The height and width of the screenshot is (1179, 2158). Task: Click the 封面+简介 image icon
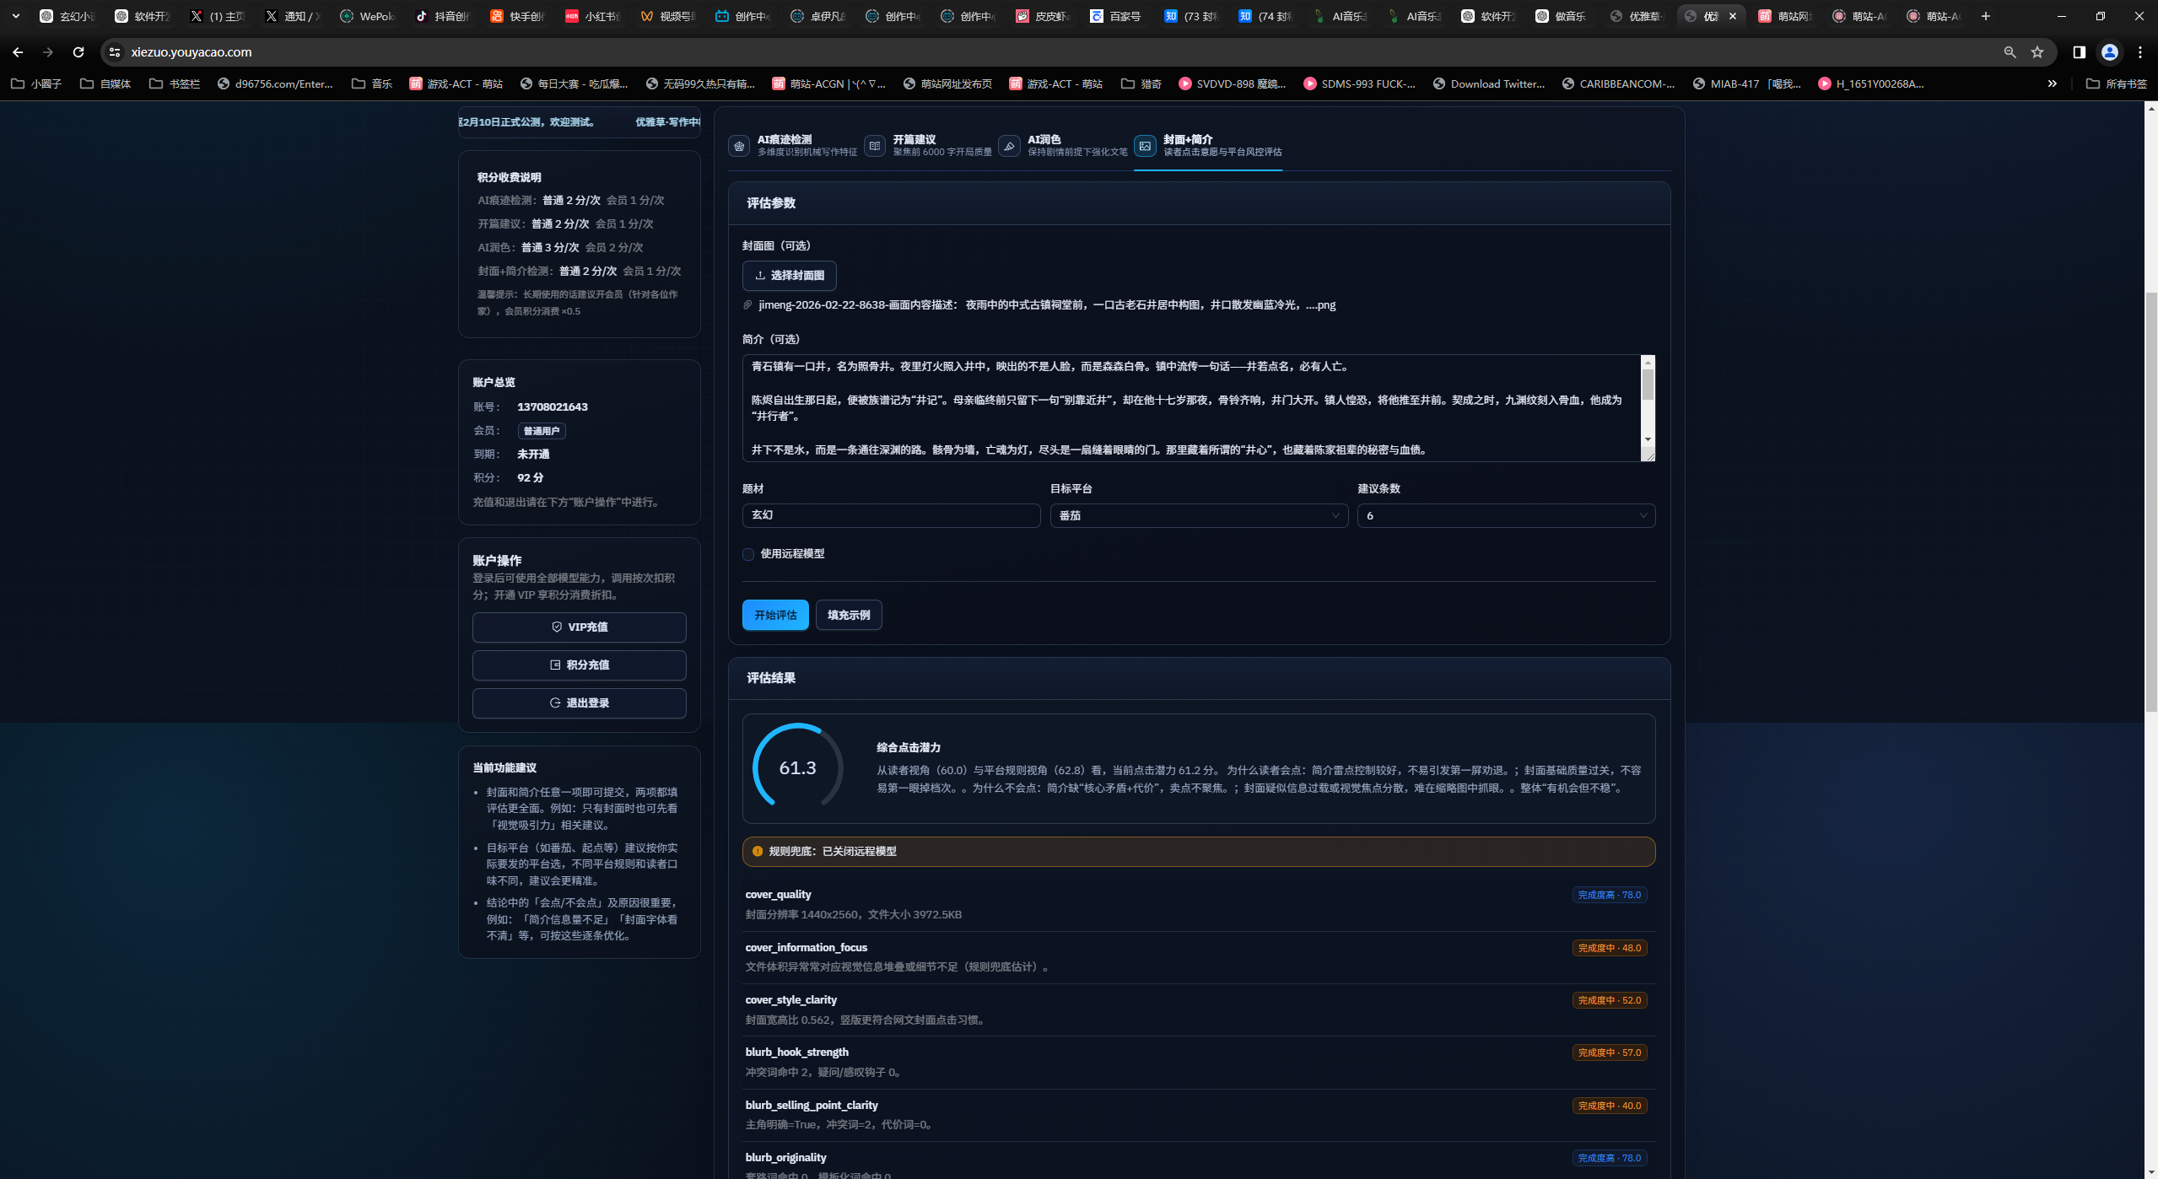tap(1145, 146)
